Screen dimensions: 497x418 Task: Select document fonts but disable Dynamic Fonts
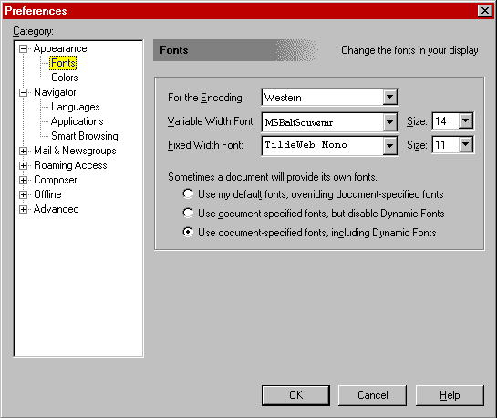[x=188, y=213]
